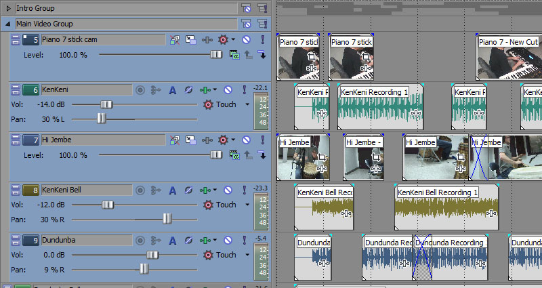Arm the Dundunba track for recording
Viewport: 542px width, 288px height.
tap(140, 241)
